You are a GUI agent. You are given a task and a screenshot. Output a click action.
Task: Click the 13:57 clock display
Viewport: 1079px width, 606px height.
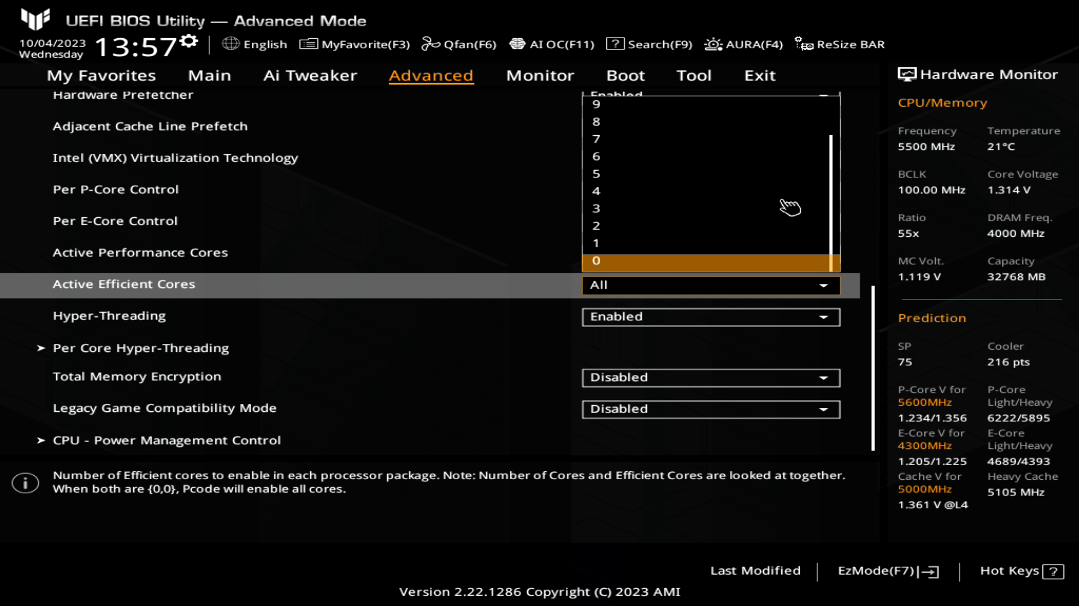135,47
